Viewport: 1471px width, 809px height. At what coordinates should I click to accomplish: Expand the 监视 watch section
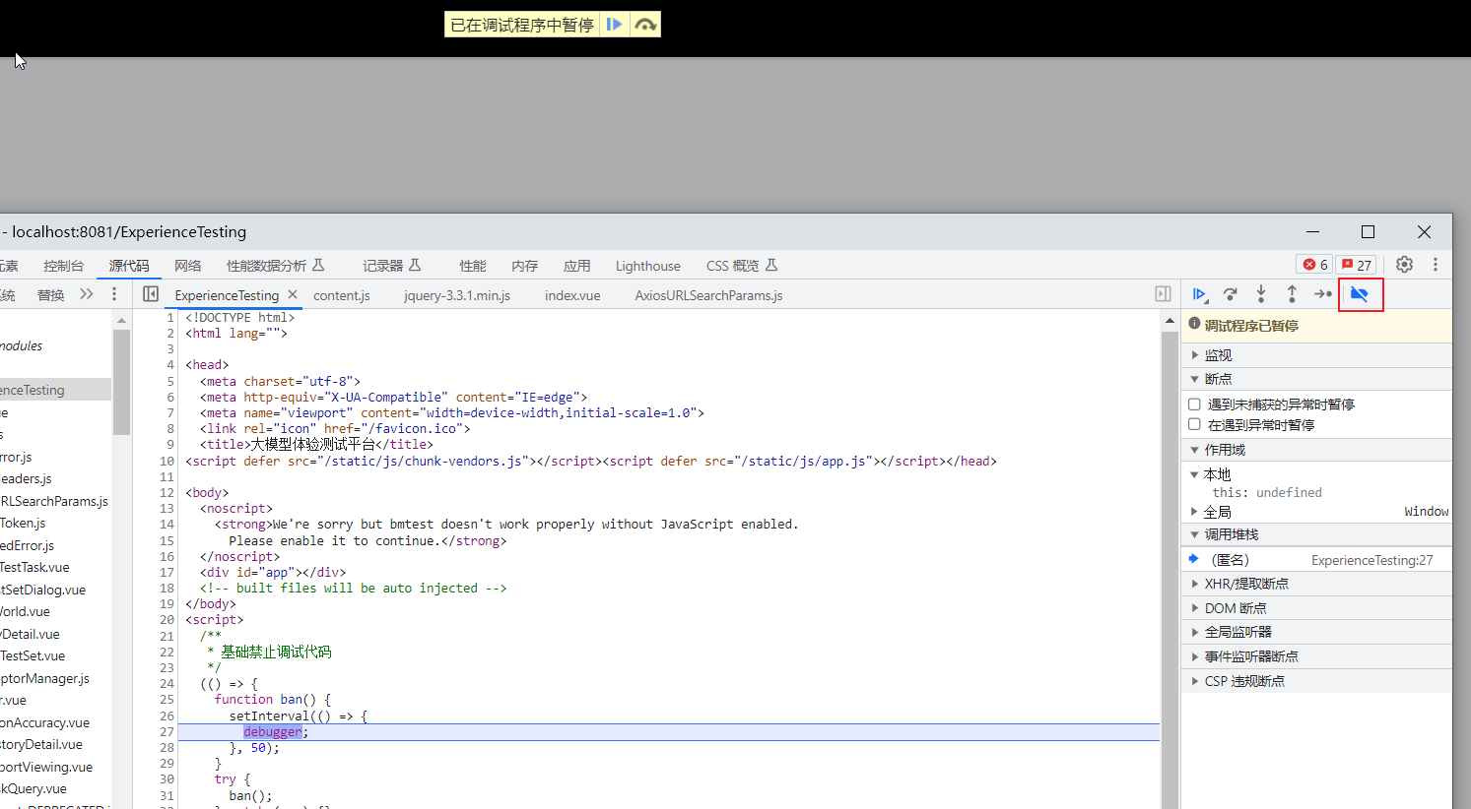[x=1316, y=355]
